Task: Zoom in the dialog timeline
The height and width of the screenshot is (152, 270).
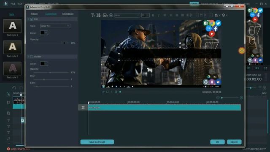Action: [241, 98]
